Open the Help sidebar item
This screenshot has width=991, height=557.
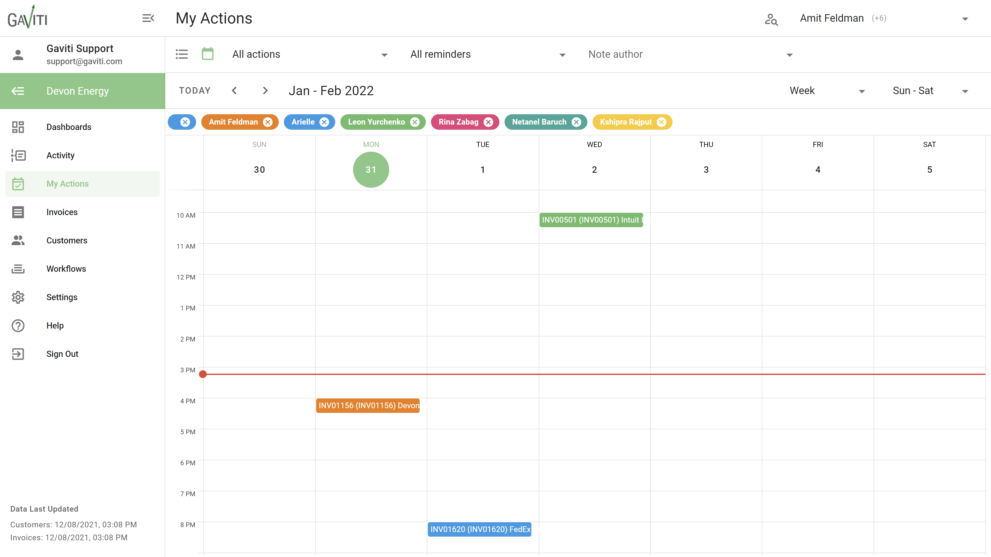click(x=55, y=326)
